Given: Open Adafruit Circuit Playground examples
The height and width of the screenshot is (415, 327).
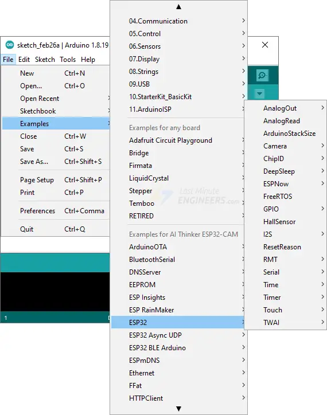Looking at the screenshot, I should [177, 140].
